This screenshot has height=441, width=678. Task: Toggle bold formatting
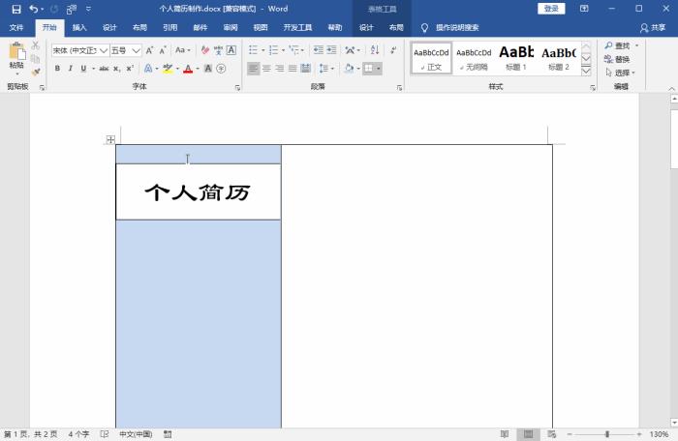pos(57,69)
